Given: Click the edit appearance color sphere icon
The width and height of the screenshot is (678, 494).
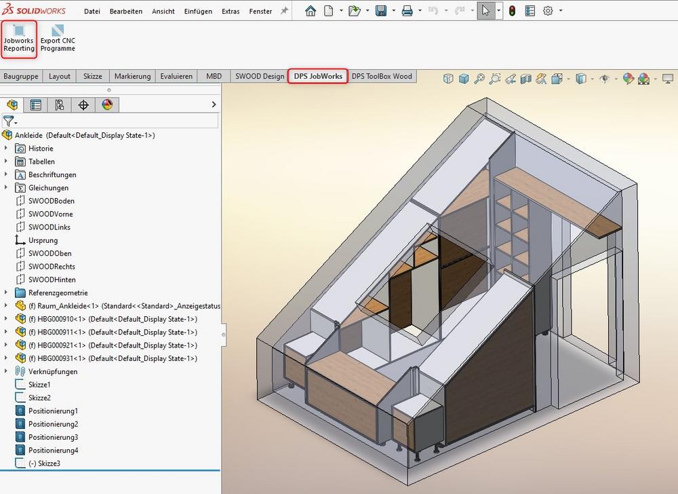Looking at the screenshot, I should pos(628,79).
